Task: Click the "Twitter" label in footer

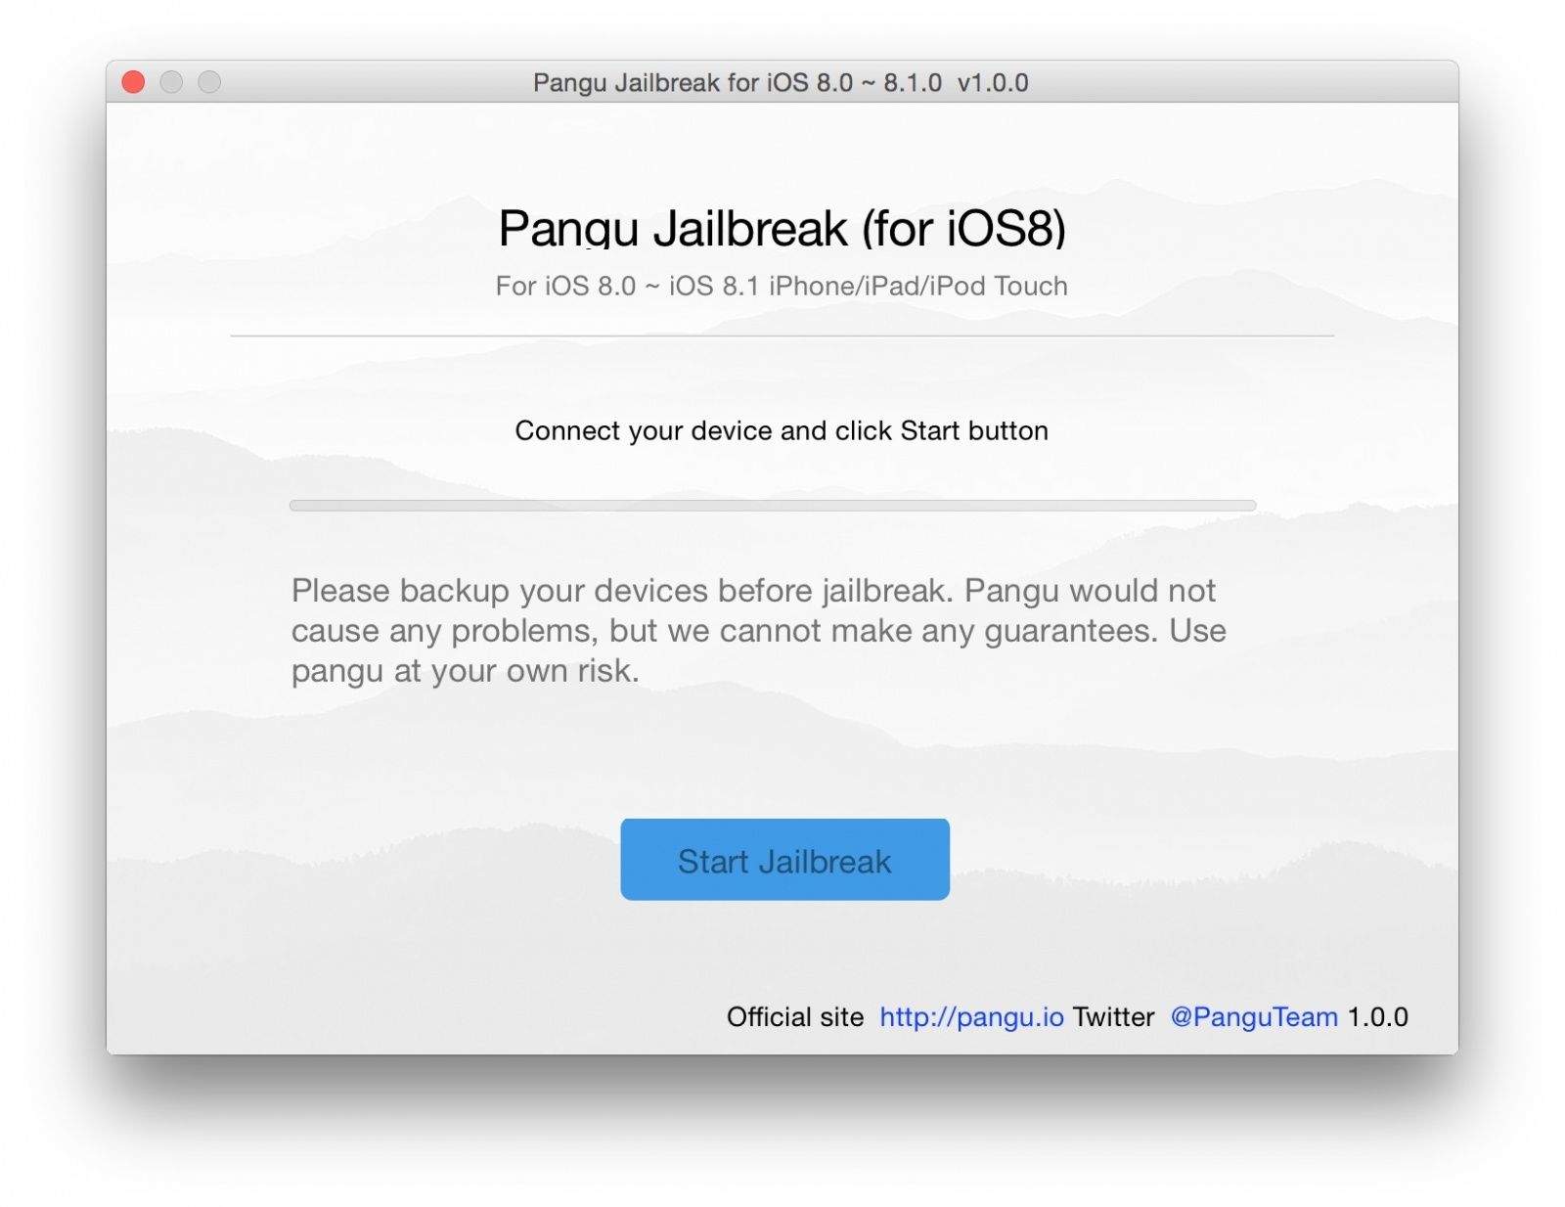Action: click(x=1113, y=1017)
